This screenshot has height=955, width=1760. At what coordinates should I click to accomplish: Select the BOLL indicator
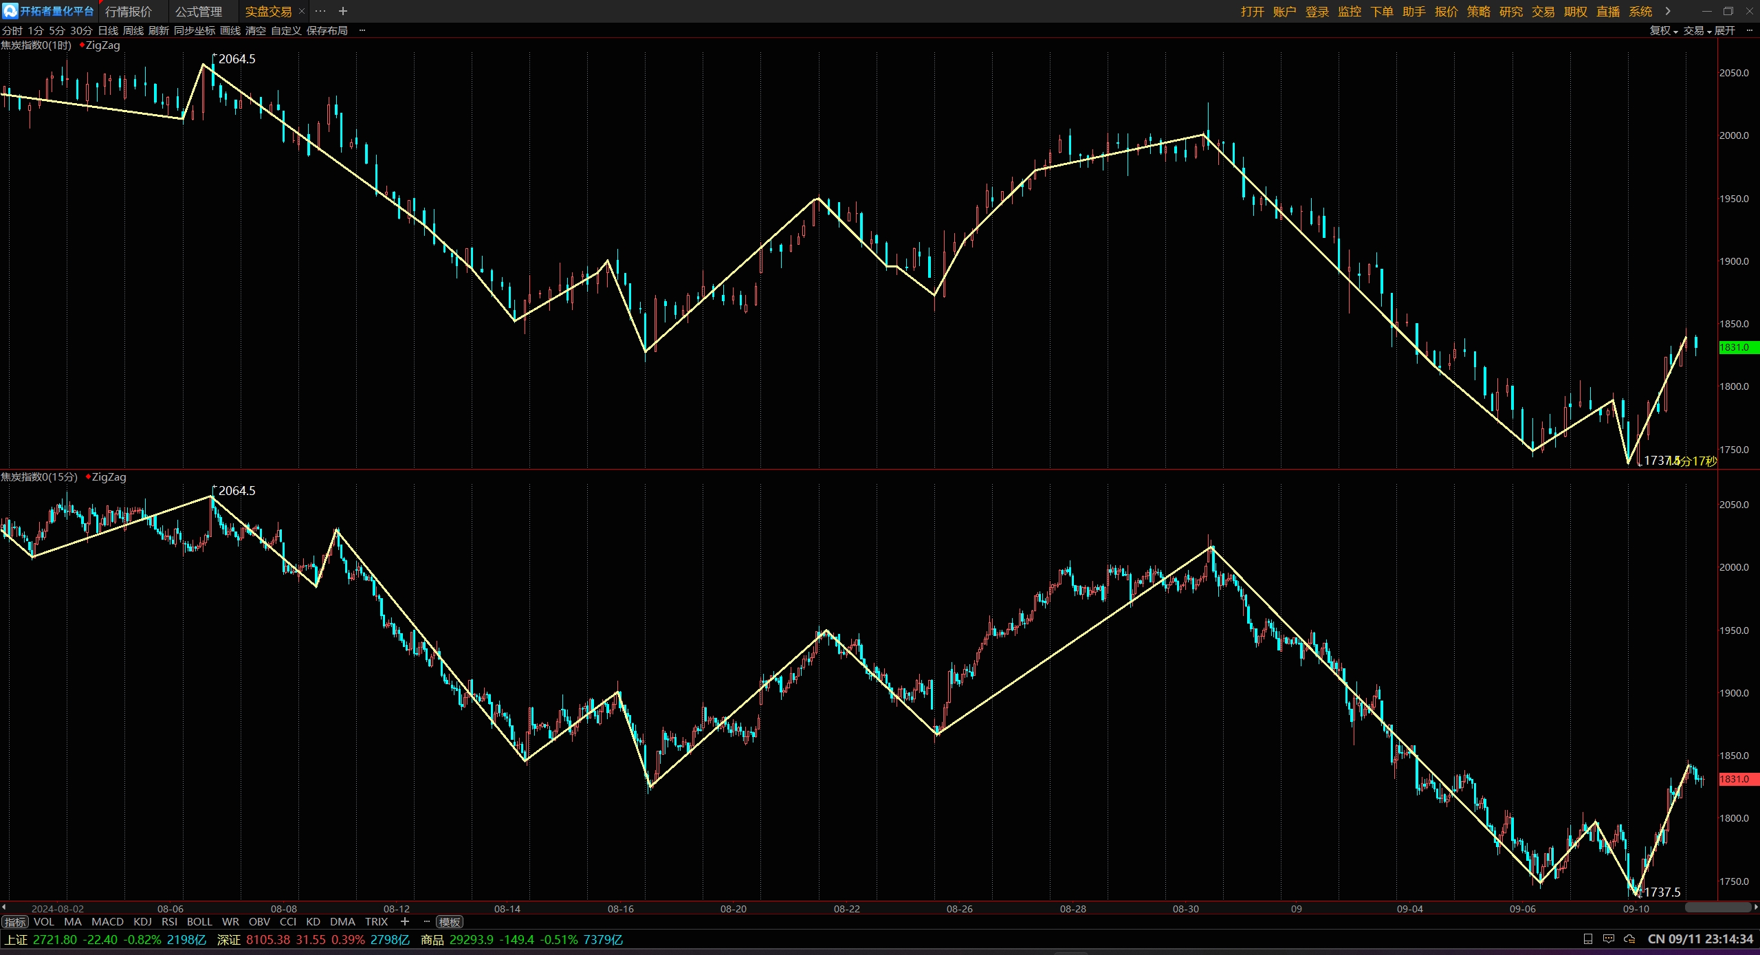tap(199, 921)
